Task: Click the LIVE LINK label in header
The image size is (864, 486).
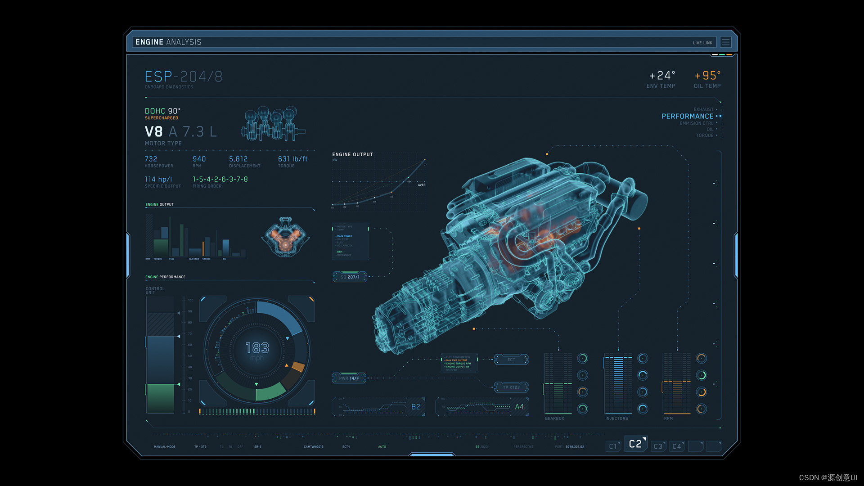Action: [x=702, y=43]
